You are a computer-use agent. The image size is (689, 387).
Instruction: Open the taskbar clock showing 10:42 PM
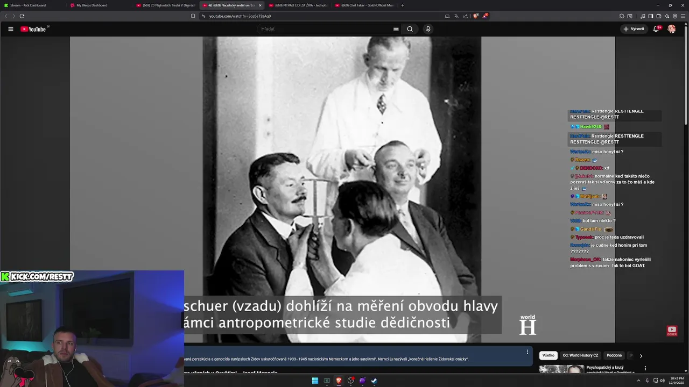(x=676, y=381)
